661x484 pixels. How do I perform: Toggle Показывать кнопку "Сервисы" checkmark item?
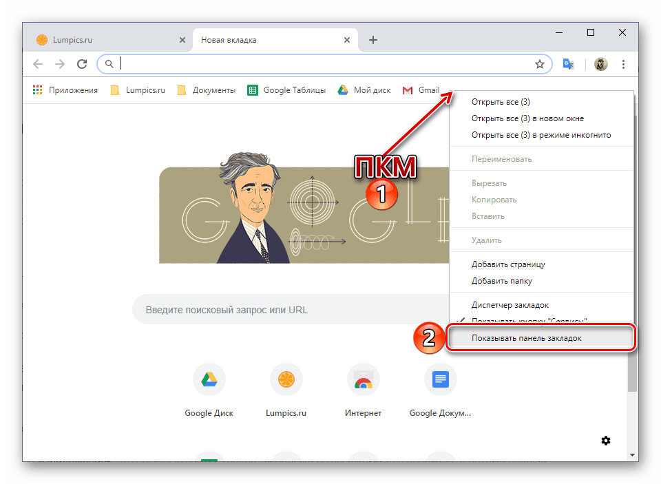pos(542,321)
